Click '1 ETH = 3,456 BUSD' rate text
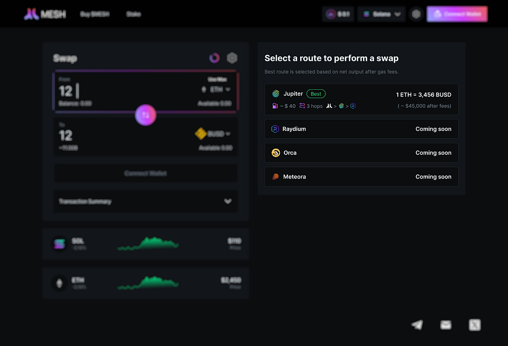This screenshot has width=508, height=346. (x=424, y=95)
